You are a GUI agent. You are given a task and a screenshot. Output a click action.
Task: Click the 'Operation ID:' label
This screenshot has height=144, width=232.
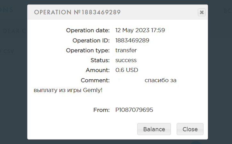tap(91, 40)
